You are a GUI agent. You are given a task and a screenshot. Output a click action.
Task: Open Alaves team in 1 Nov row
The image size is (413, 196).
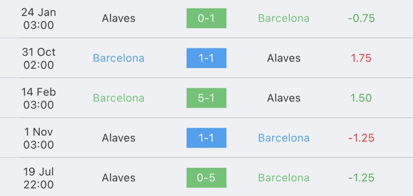pyautogui.click(x=119, y=138)
